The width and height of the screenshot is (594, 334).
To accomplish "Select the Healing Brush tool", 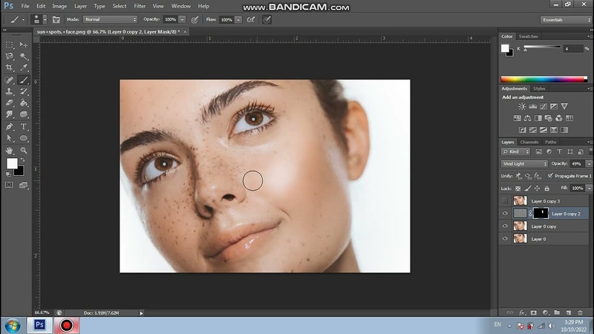I will point(10,80).
